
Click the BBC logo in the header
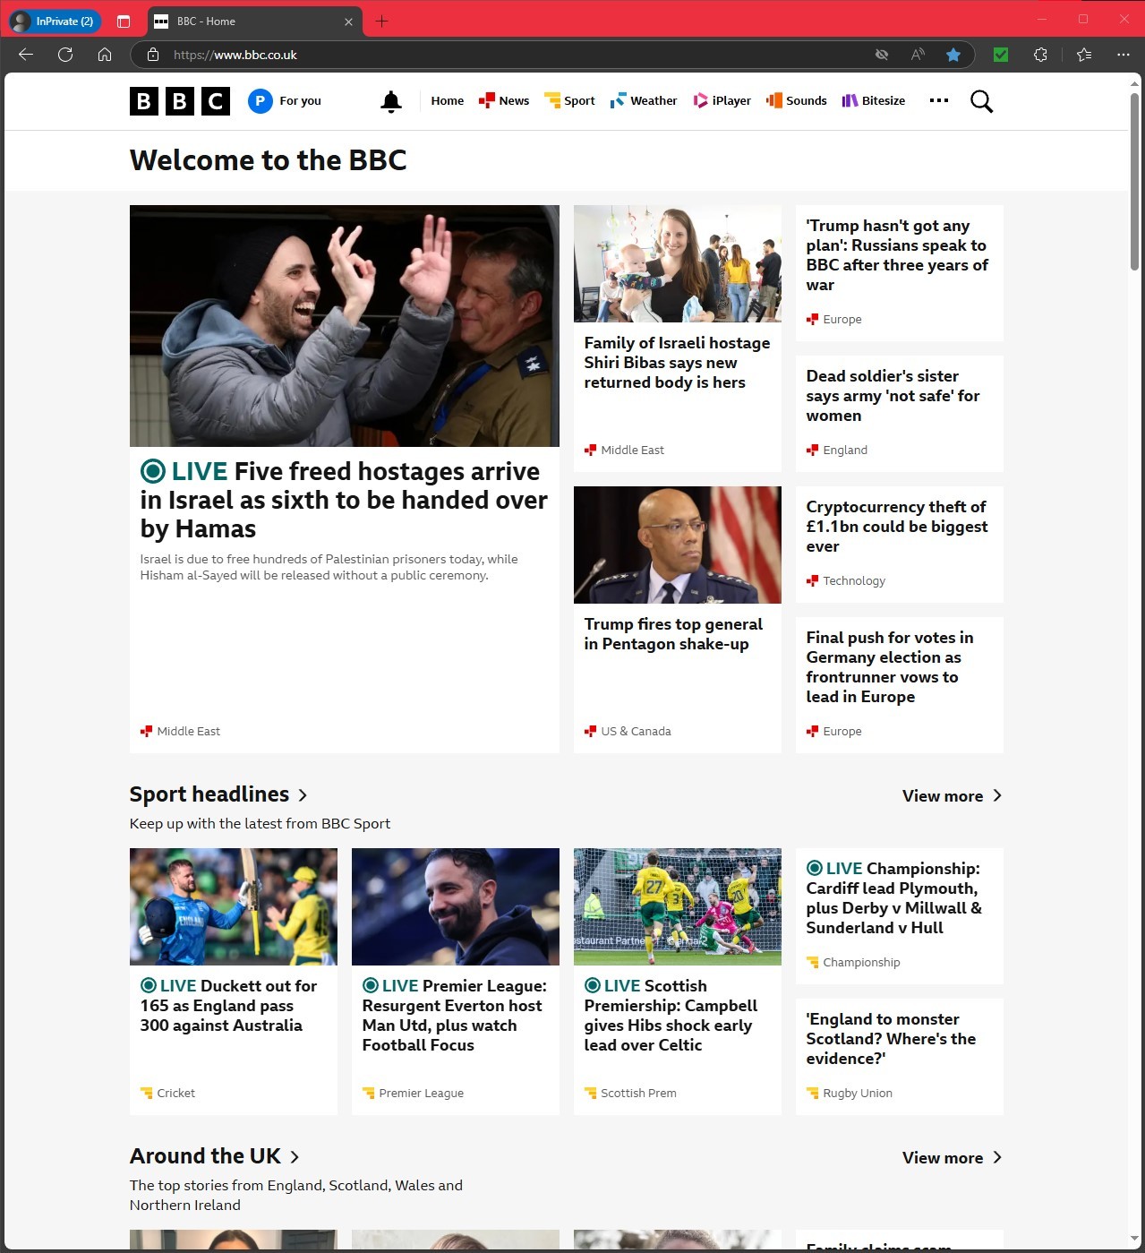point(180,101)
